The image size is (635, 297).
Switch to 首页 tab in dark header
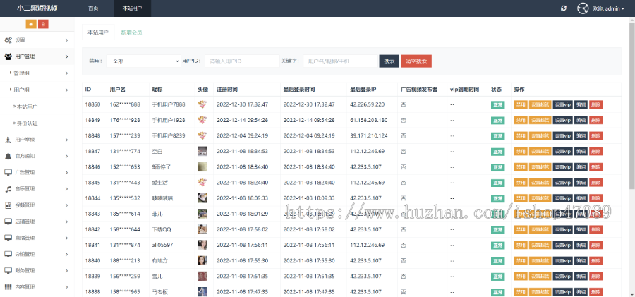tap(93, 8)
